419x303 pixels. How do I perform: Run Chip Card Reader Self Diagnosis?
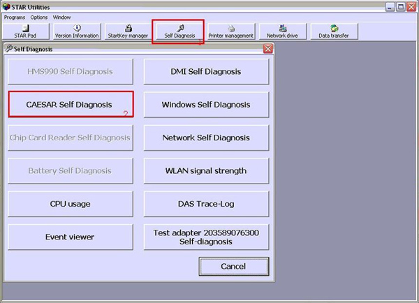tap(71, 138)
